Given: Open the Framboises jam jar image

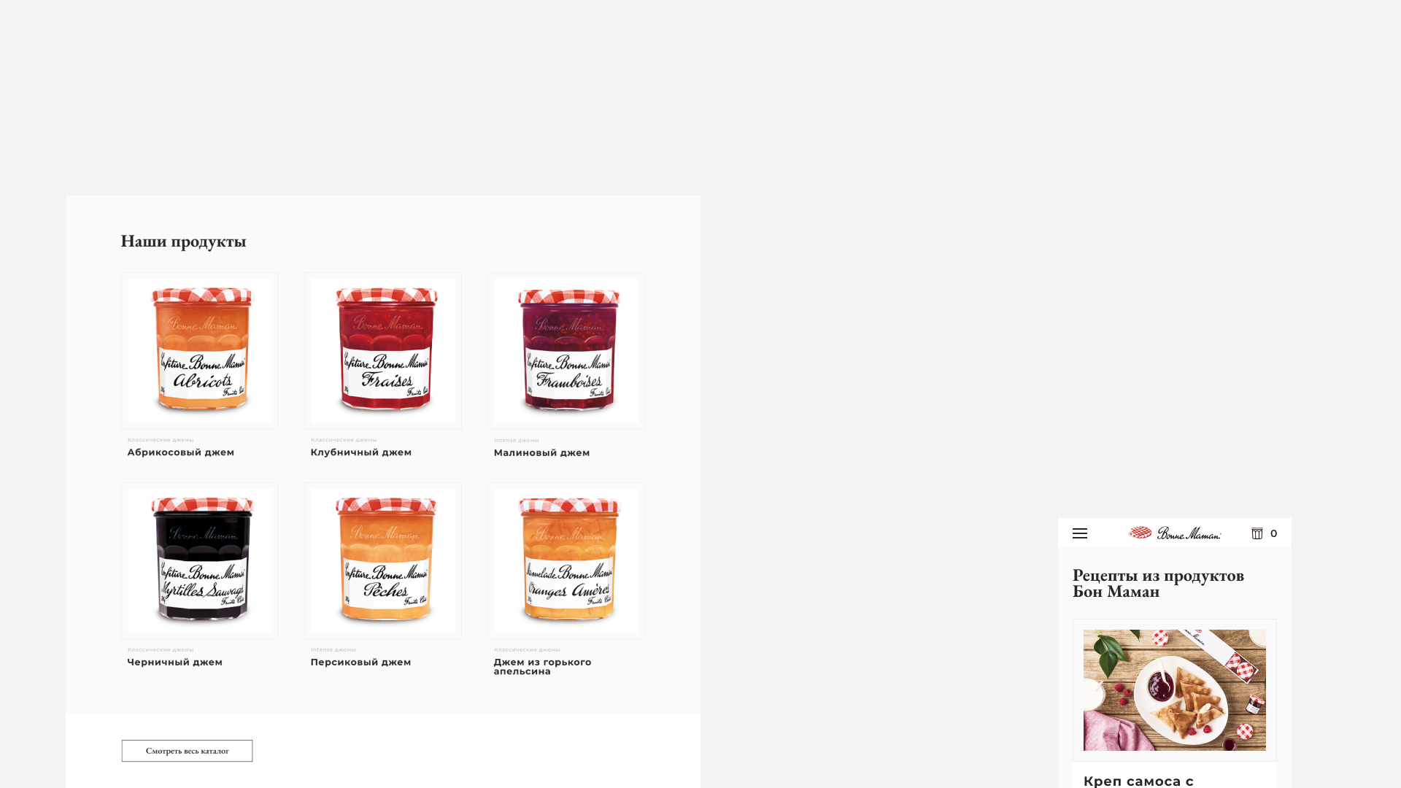Looking at the screenshot, I should tap(566, 351).
